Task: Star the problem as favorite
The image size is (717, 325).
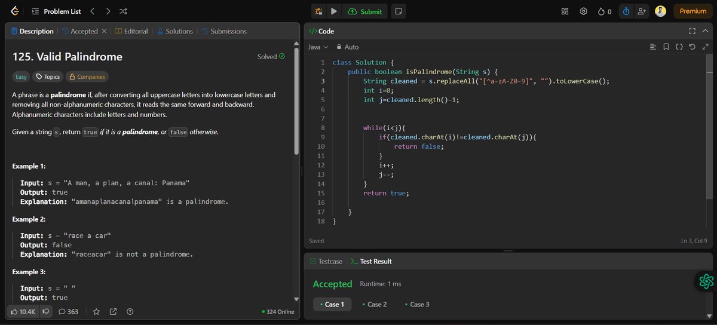Action: (96, 311)
